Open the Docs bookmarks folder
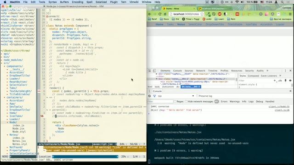The image size is (294, 165). pyautogui.click(x=164, y=19)
